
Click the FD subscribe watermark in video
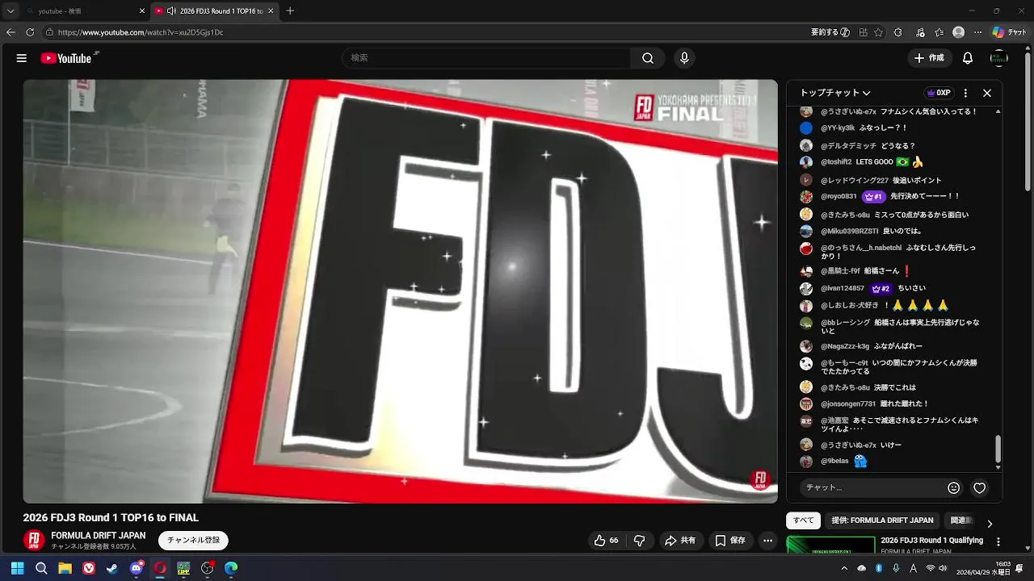click(x=759, y=480)
